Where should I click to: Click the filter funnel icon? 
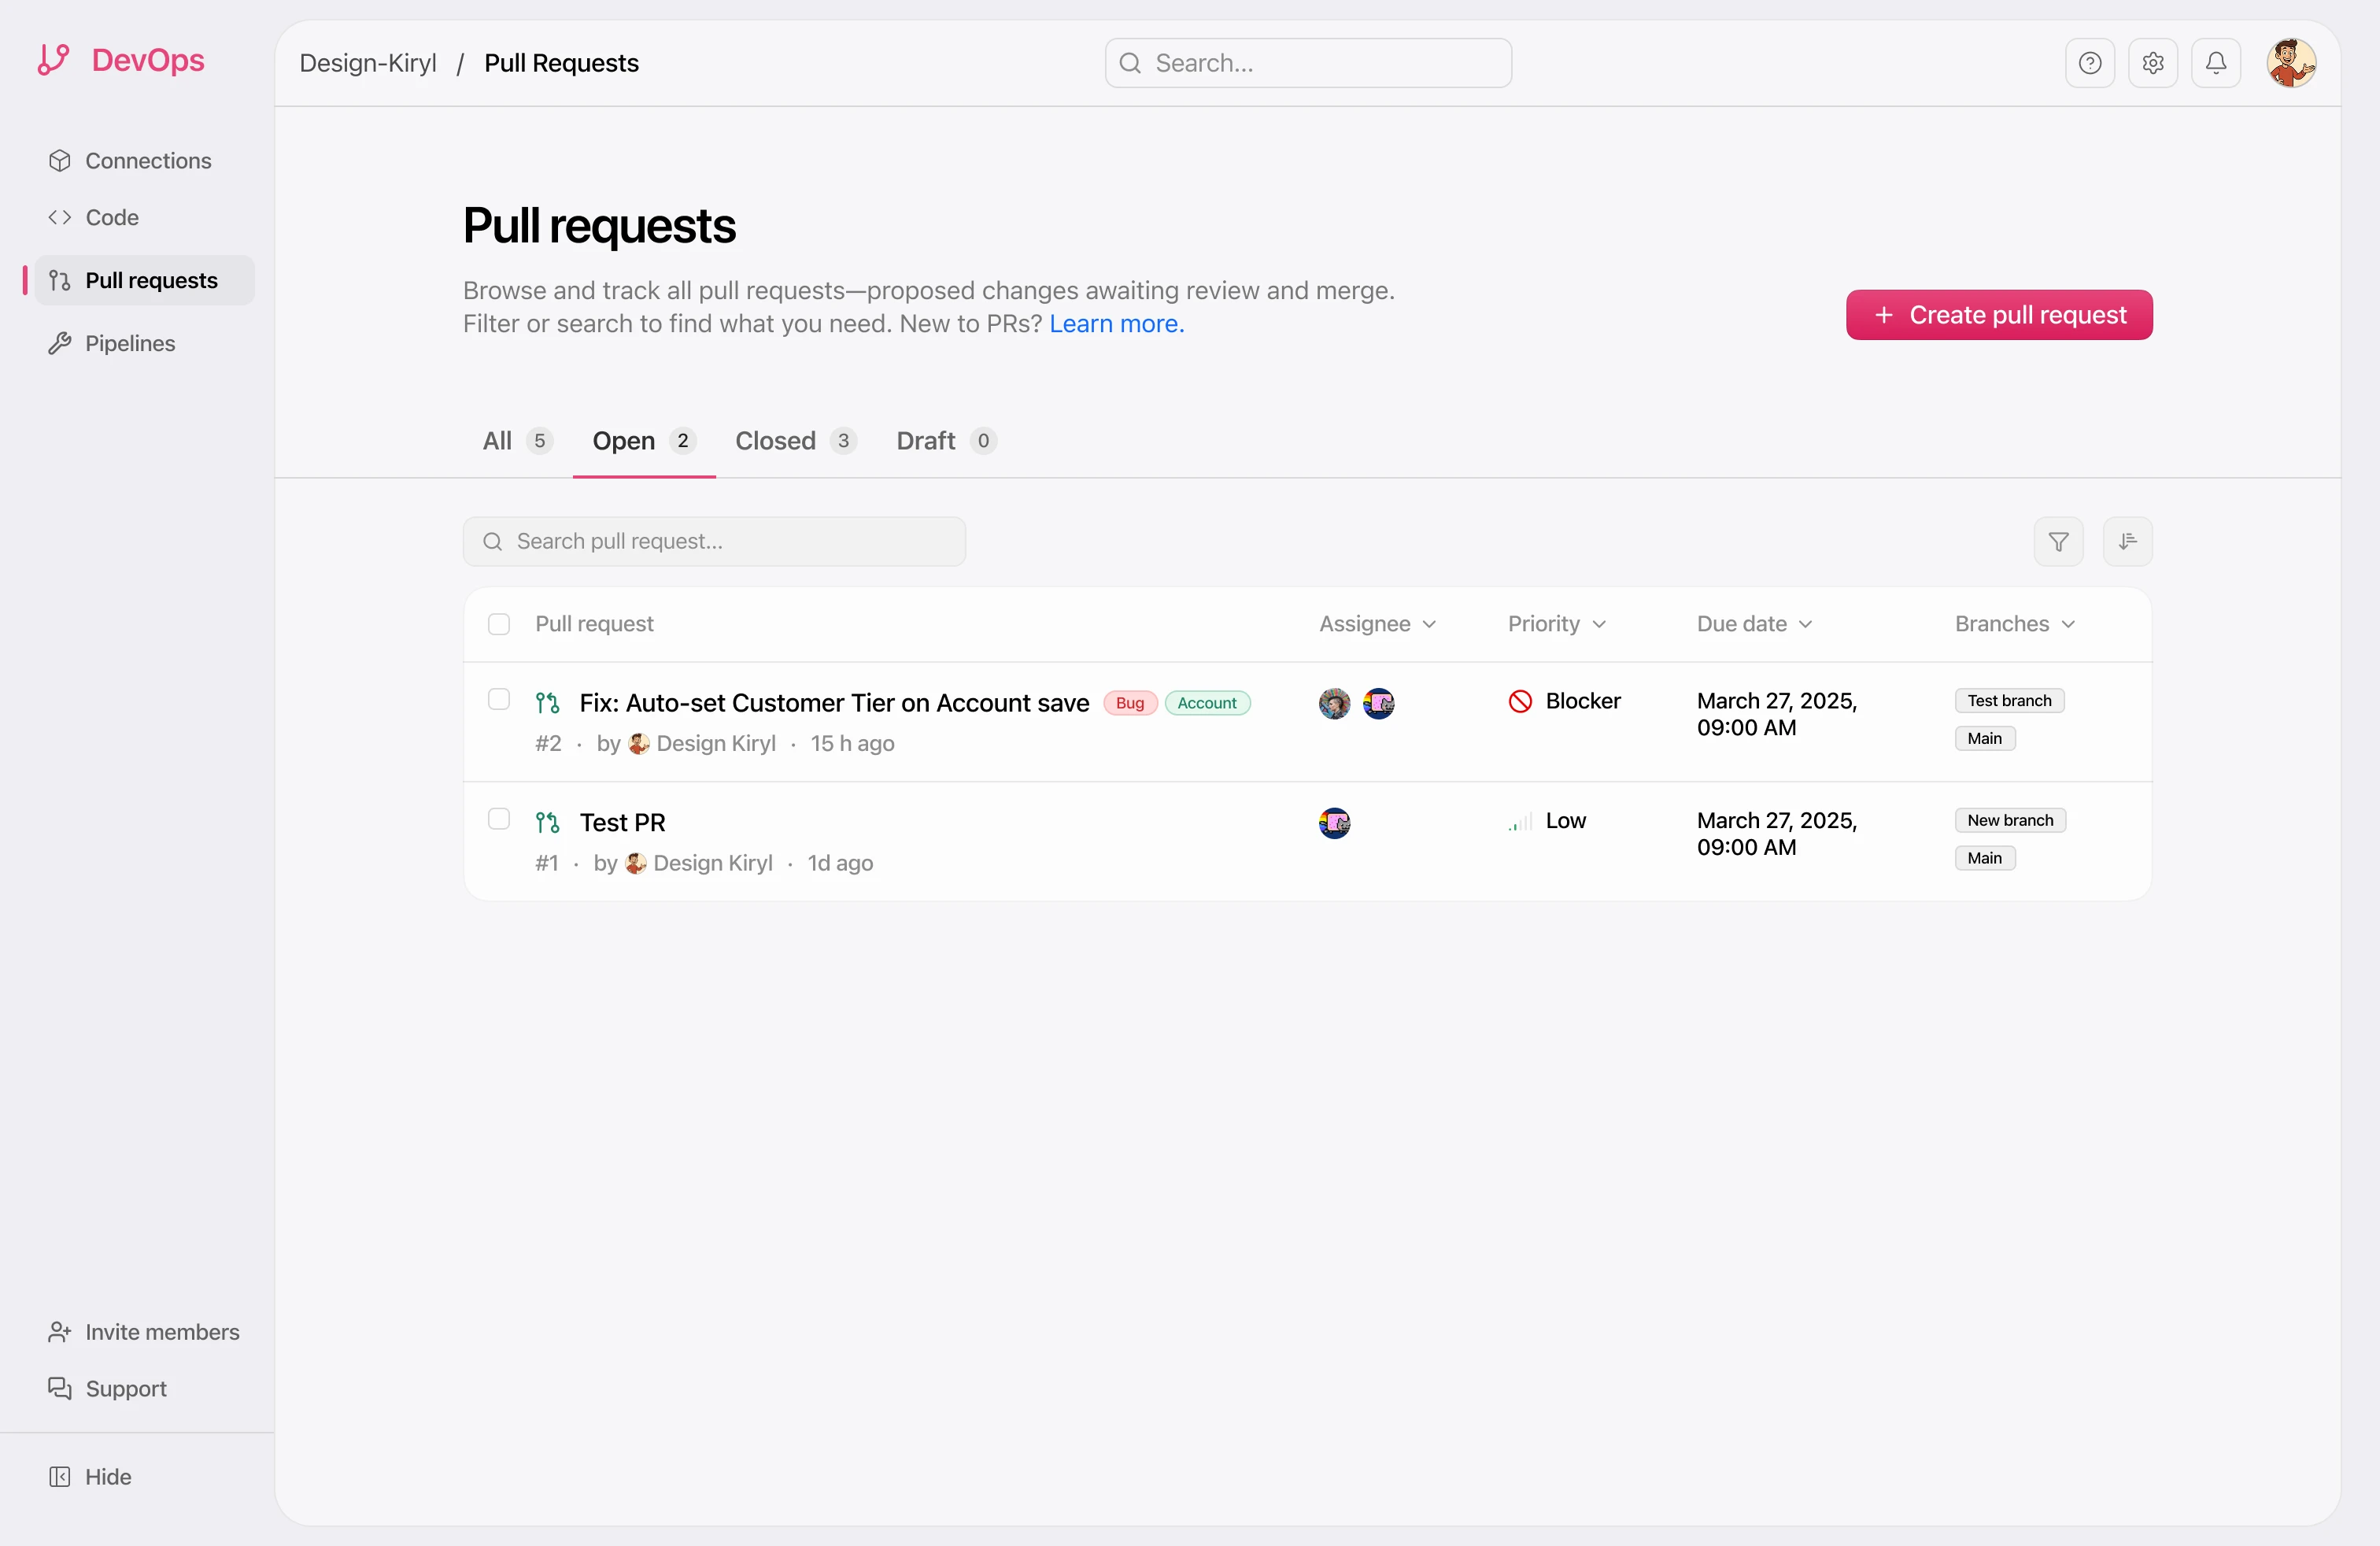(2058, 541)
